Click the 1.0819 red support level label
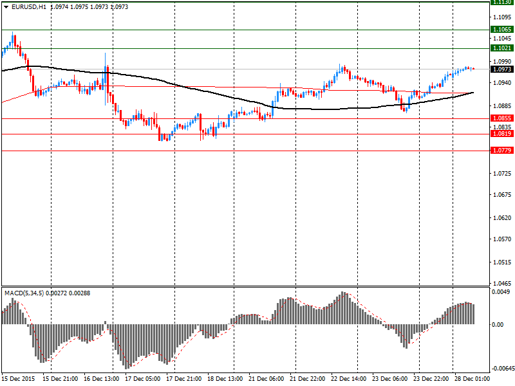The image size is (515, 386). click(x=501, y=134)
